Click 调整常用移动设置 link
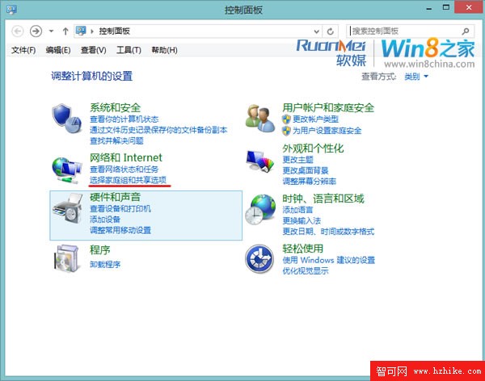The width and height of the screenshot is (485, 381). tap(120, 230)
